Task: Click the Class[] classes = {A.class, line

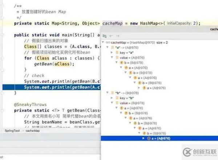Action: (x=62, y=46)
